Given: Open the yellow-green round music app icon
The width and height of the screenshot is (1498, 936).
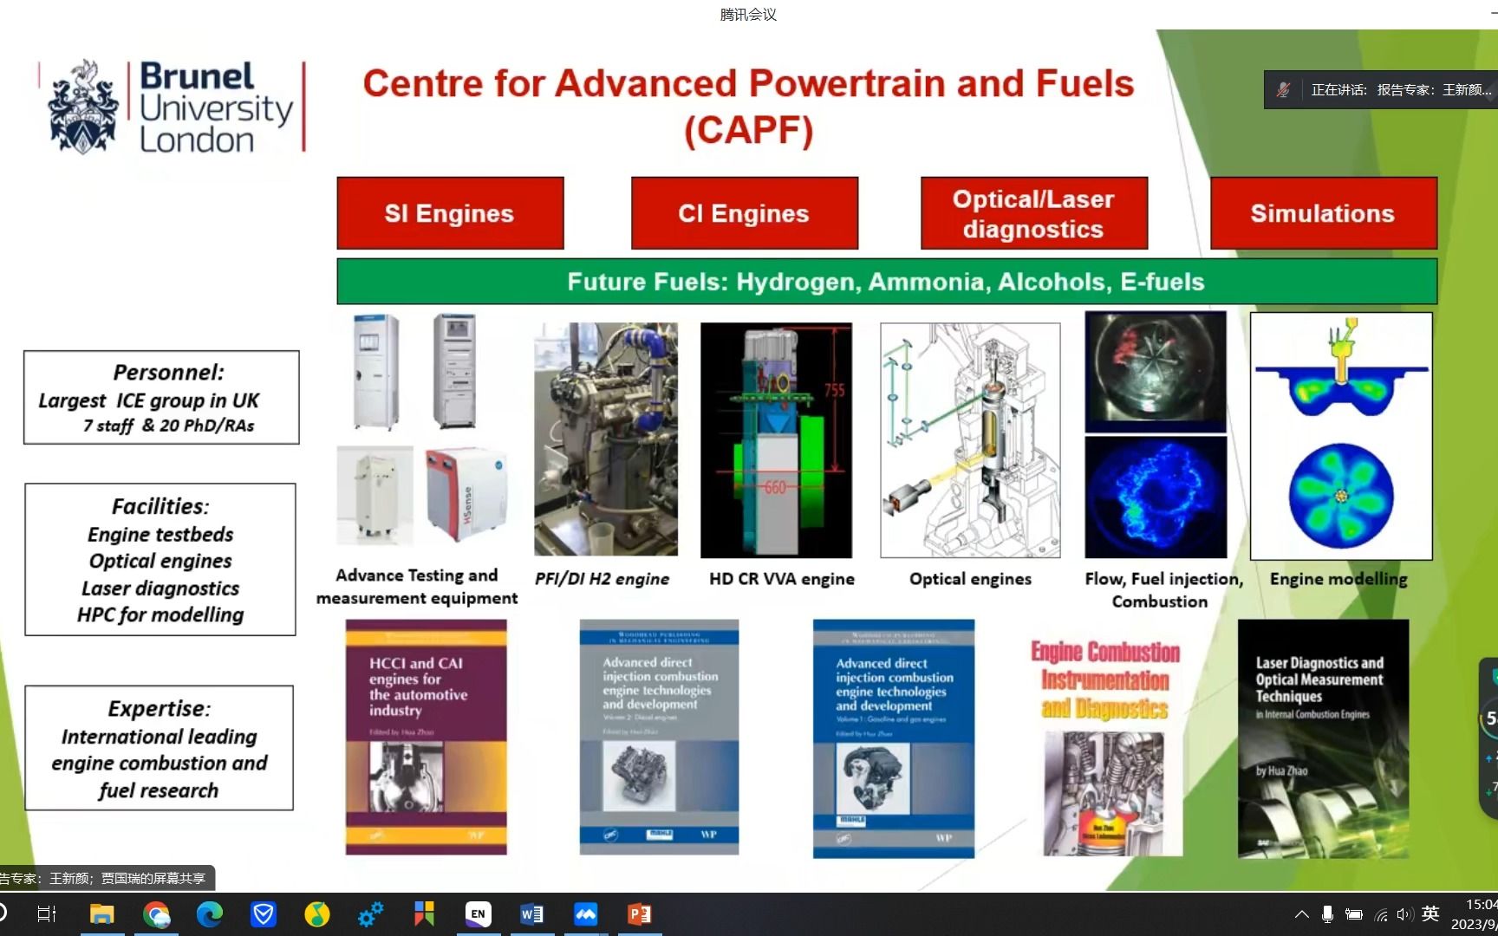Looking at the screenshot, I should tap(317, 914).
